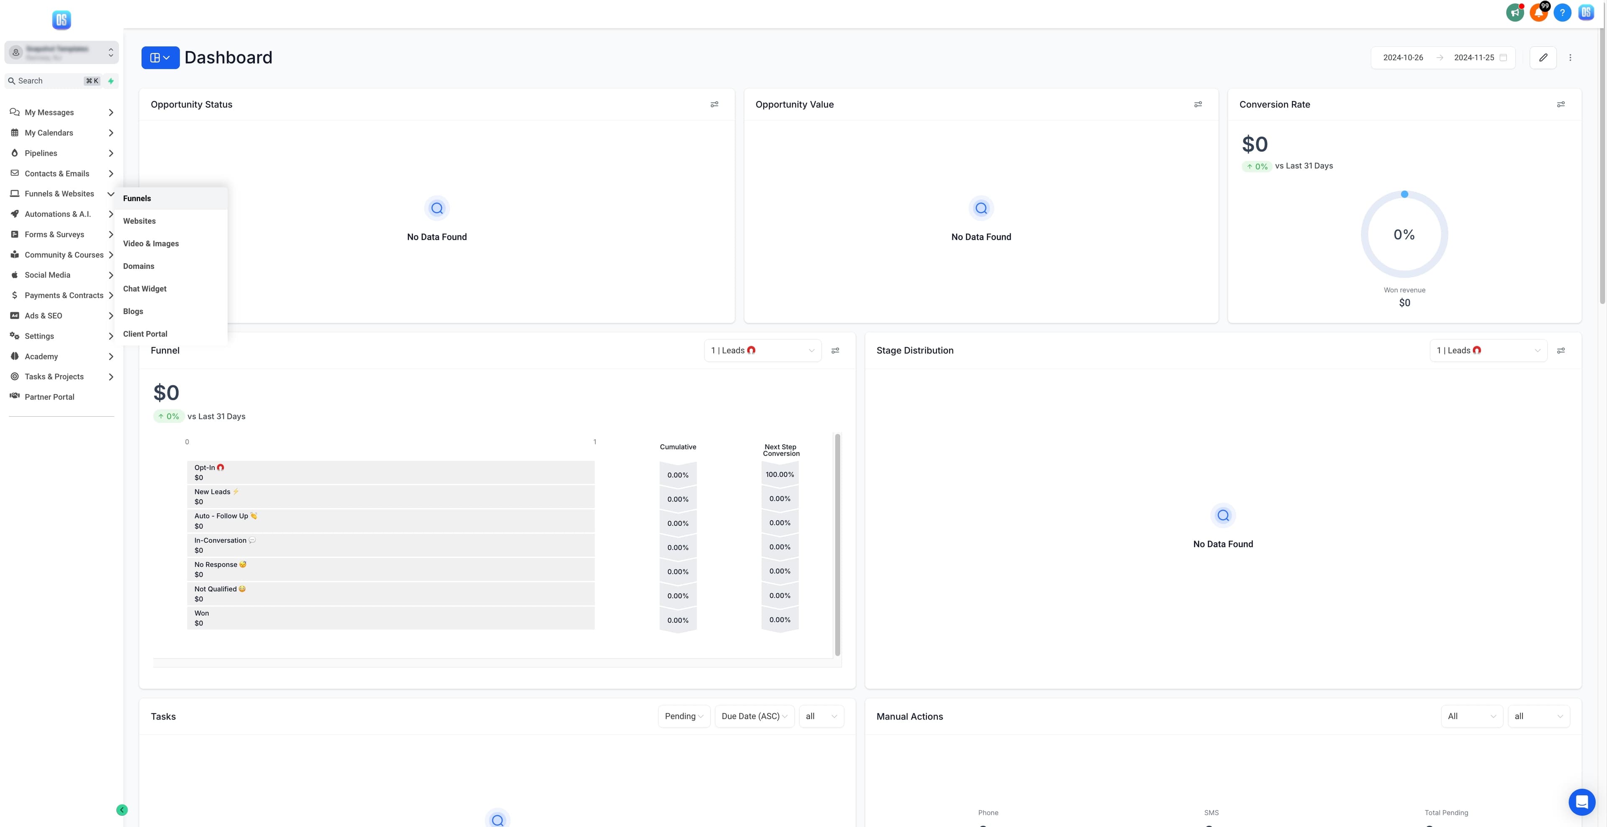Open Tasks & Projects sidebar item
Viewport: 1607px width, 827px height.
click(61, 376)
